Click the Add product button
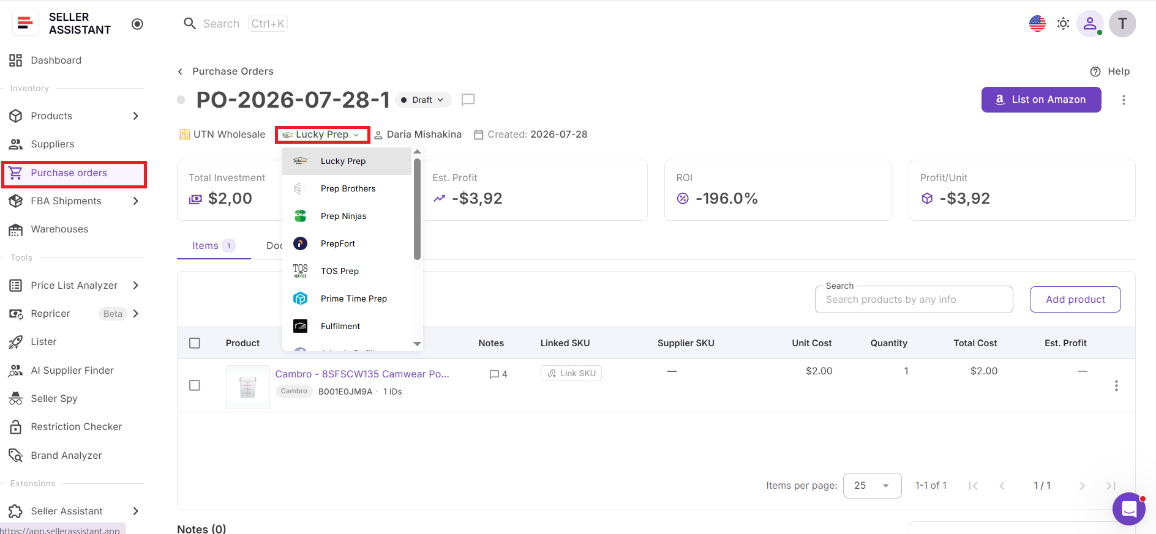The width and height of the screenshot is (1156, 534). [1075, 299]
